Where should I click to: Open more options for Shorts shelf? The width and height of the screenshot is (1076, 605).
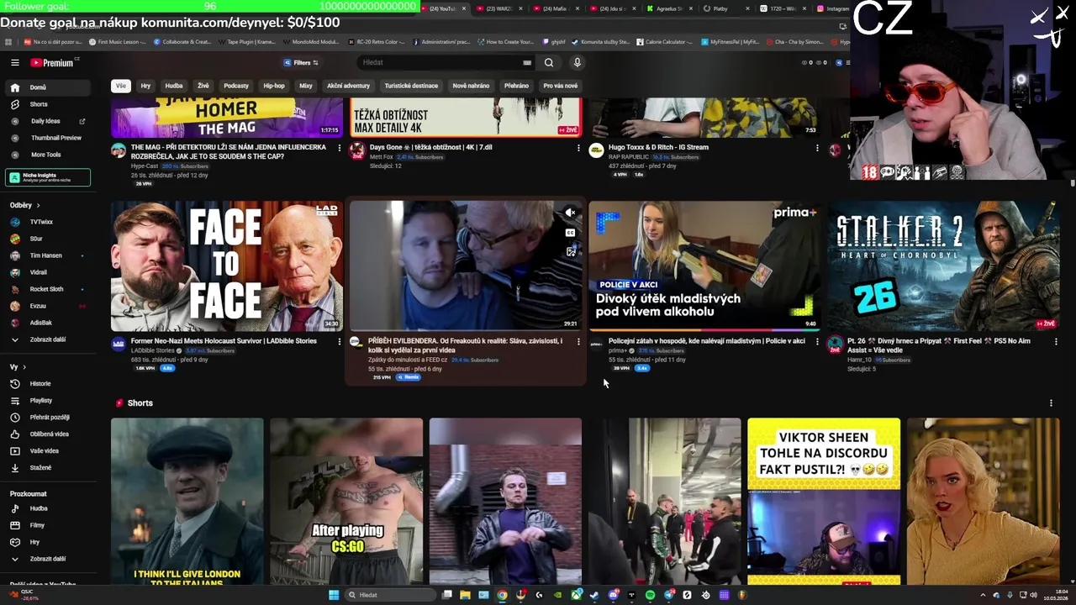(x=1051, y=403)
